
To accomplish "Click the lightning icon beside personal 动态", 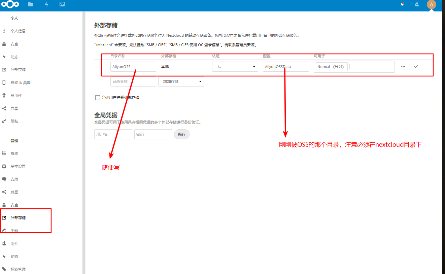I will pyautogui.click(x=4, y=57).
